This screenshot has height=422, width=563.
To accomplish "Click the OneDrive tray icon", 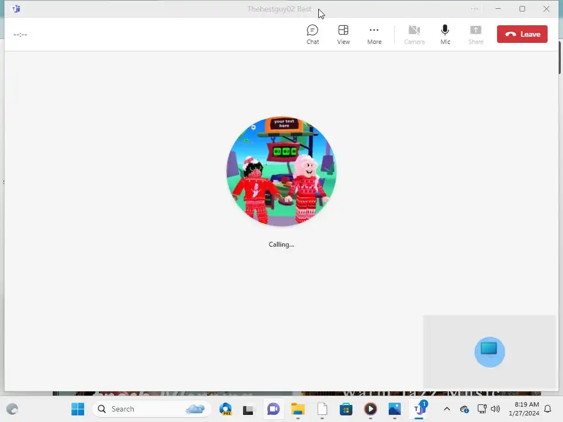I will pos(464,409).
